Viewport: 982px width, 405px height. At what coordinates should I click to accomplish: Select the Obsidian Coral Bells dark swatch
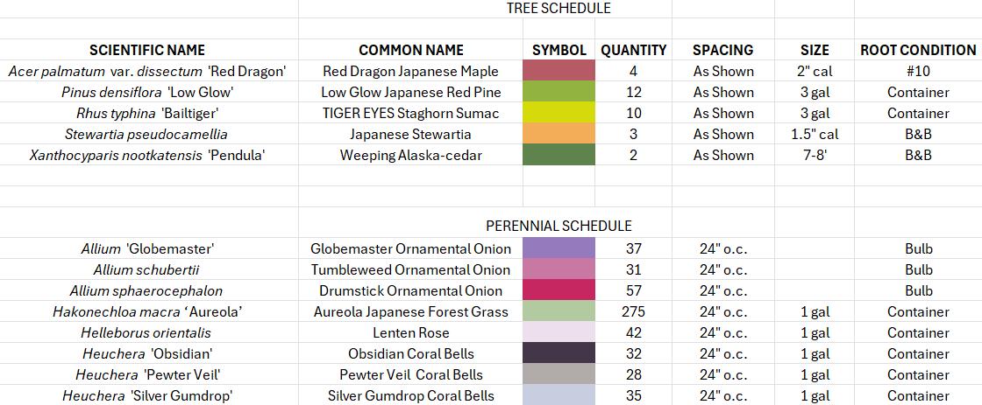coord(559,353)
